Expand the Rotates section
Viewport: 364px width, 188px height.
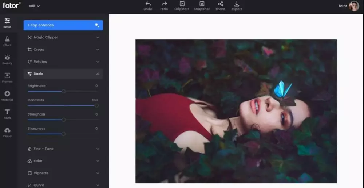pyautogui.click(x=98, y=62)
